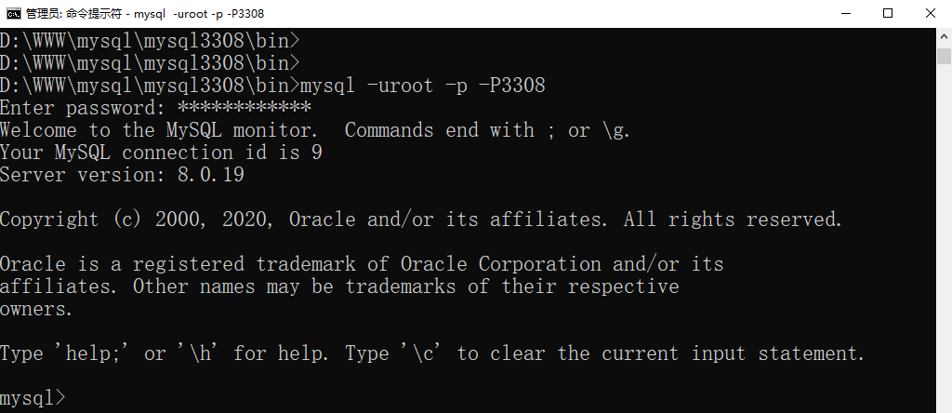Viewport: 952px width, 413px height.
Task: Click the masked Enter password asterisks
Action: click(x=245, y=108)
